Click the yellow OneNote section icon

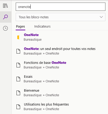(18, 37)
